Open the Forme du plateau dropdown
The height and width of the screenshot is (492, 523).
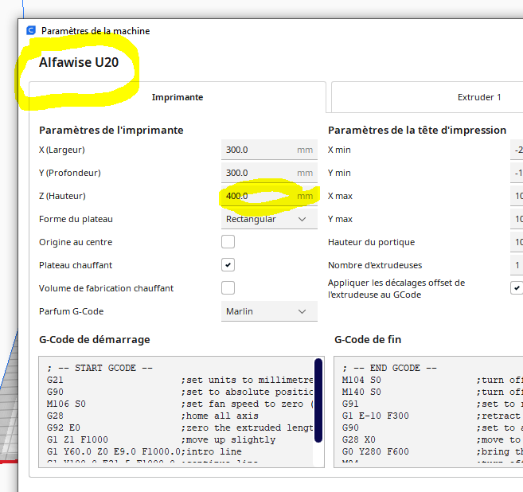(269, 219)
